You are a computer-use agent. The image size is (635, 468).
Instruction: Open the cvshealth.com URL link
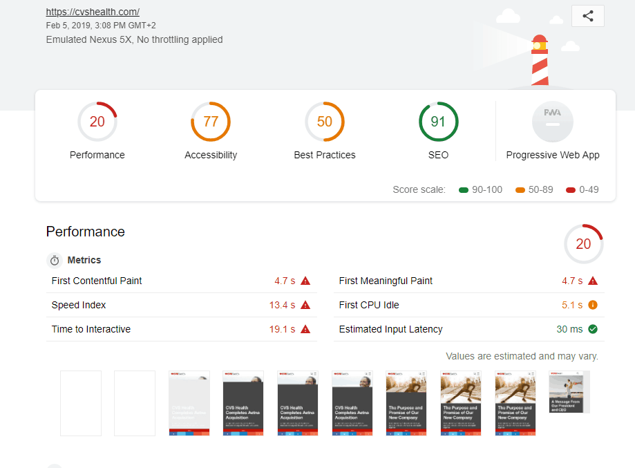click(93, 12)
